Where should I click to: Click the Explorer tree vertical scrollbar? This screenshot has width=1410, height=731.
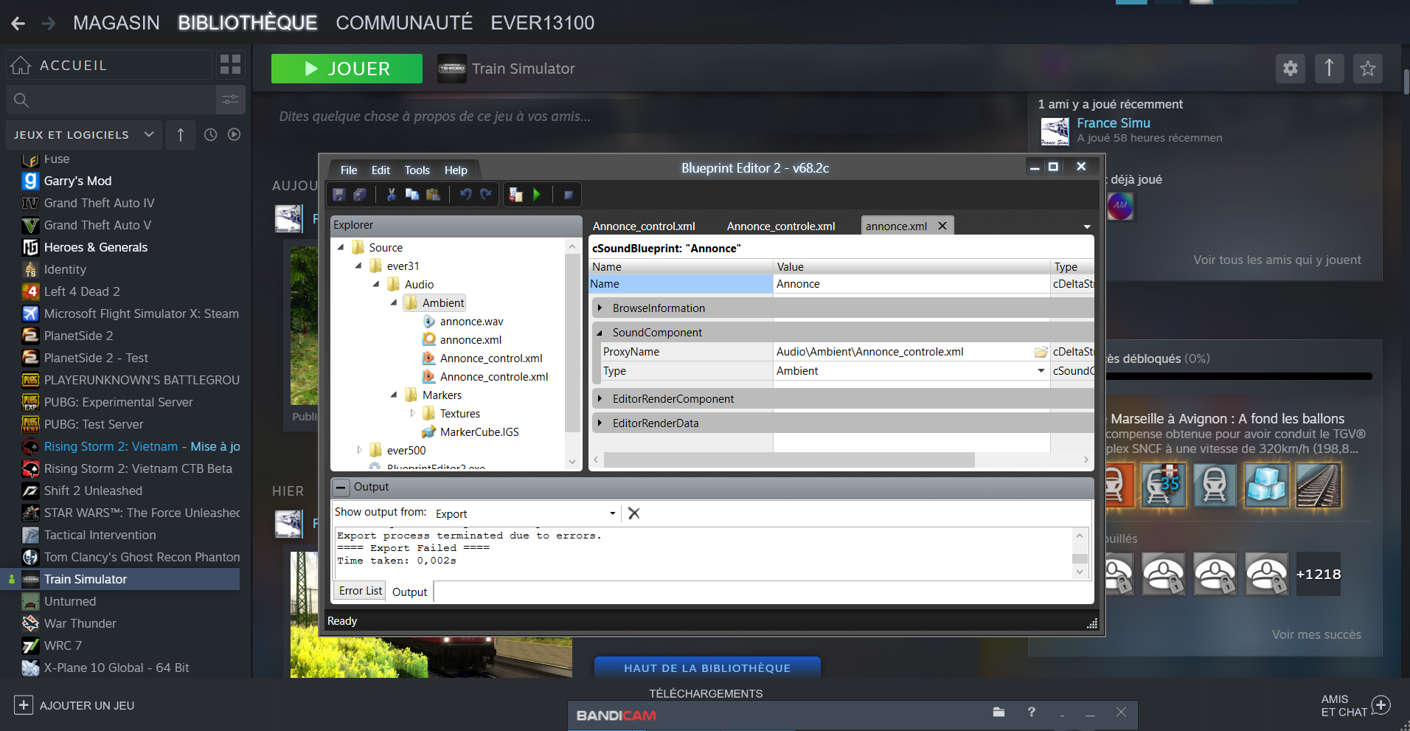click(x=572, y=342)
